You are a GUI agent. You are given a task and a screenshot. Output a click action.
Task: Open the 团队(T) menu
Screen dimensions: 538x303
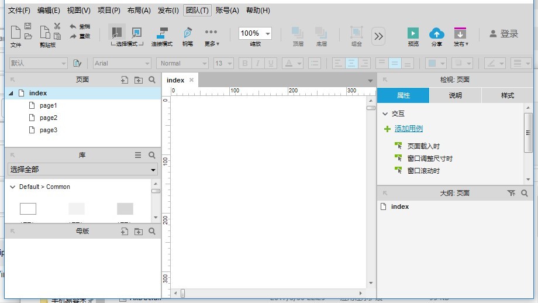tap(197, 11)
